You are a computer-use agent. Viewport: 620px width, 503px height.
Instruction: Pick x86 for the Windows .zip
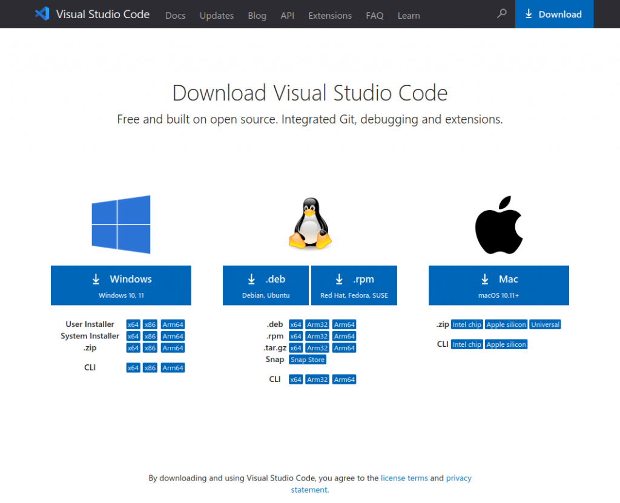point(150,348)
